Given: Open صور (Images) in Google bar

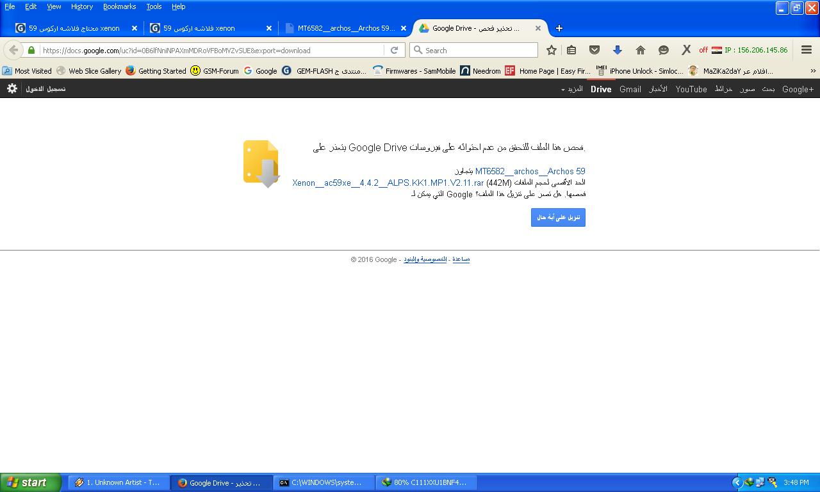Looking at the screenshot, I should click(748, 89).
